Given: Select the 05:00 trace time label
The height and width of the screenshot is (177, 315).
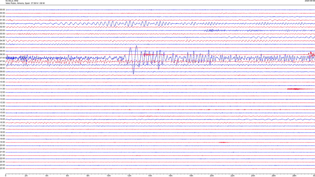Looking at the screenshot, I should click(x=3, y=44).
